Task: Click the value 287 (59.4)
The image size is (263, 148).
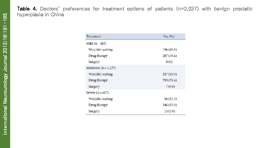Action: pyautogui.click(x=170, y=56)
